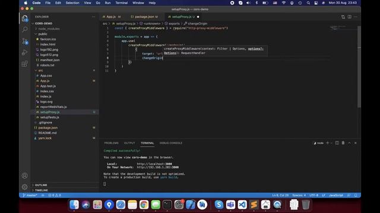Viewport: 380px width, 213px height.
Task: Click the errors and warnings counter in the status bar
Action: tap(55, 195)
